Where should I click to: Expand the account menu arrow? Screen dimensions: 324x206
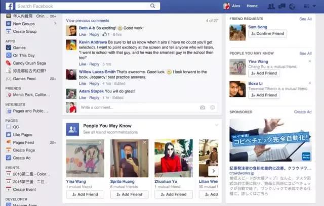click(x=314, y=6)
